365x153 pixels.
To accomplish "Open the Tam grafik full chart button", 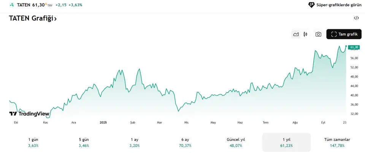I will (344, 34).
